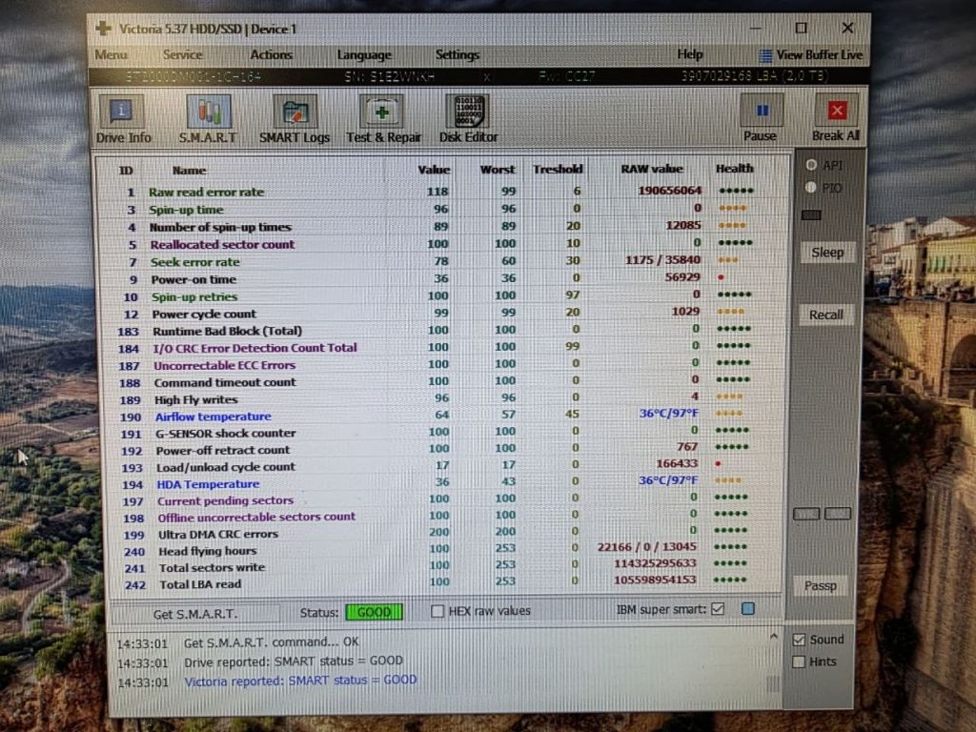Click the Name column header
This screenshot has height=732, width=976.
(190, 170)
